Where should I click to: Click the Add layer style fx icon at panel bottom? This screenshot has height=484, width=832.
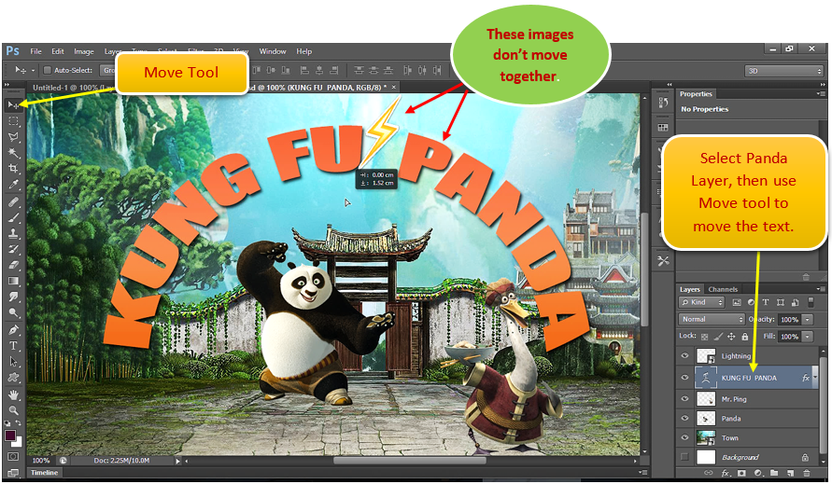coord(726,473)
